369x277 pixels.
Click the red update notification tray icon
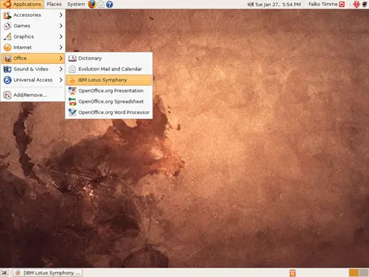(x=356, y=4)
